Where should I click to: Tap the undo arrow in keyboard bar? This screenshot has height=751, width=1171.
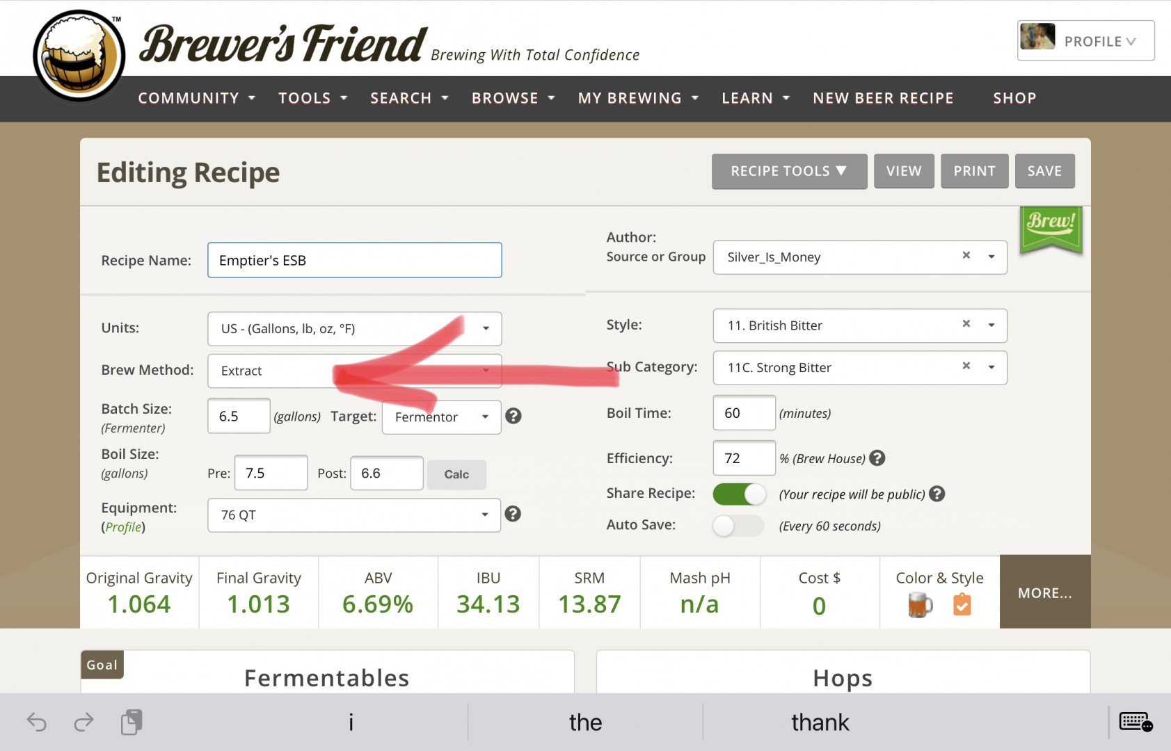click(x=36, y=722)
